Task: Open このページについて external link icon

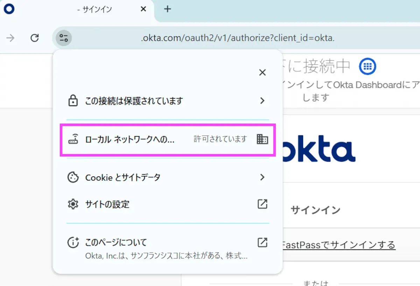Action: pyautogui.click(x=262, y=242)
